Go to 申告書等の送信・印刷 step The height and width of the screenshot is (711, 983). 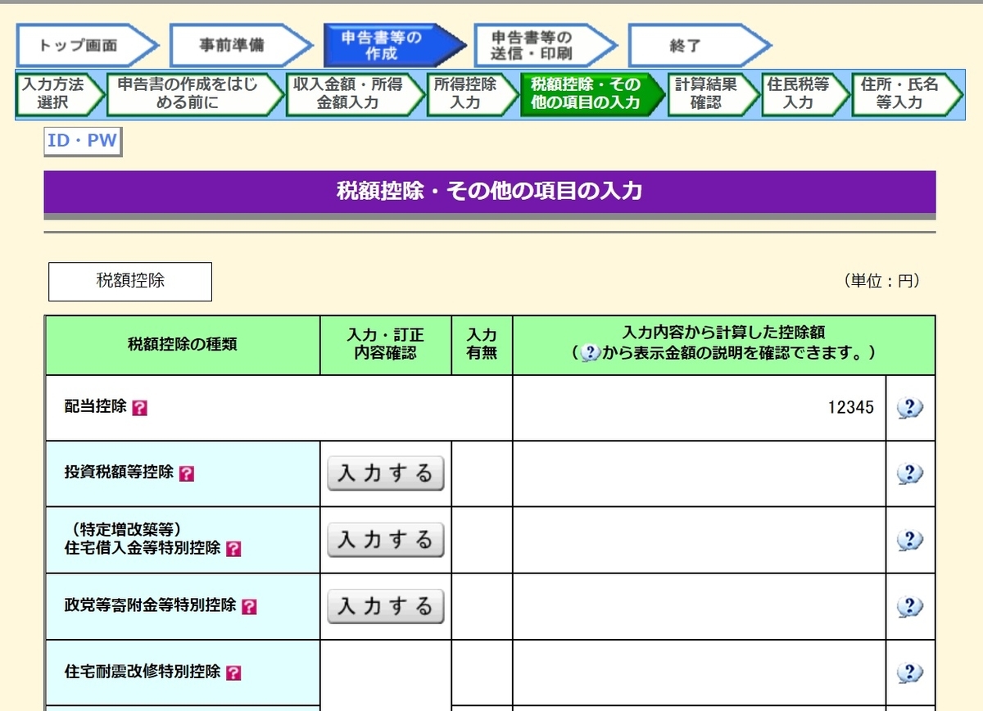[531, 45]
